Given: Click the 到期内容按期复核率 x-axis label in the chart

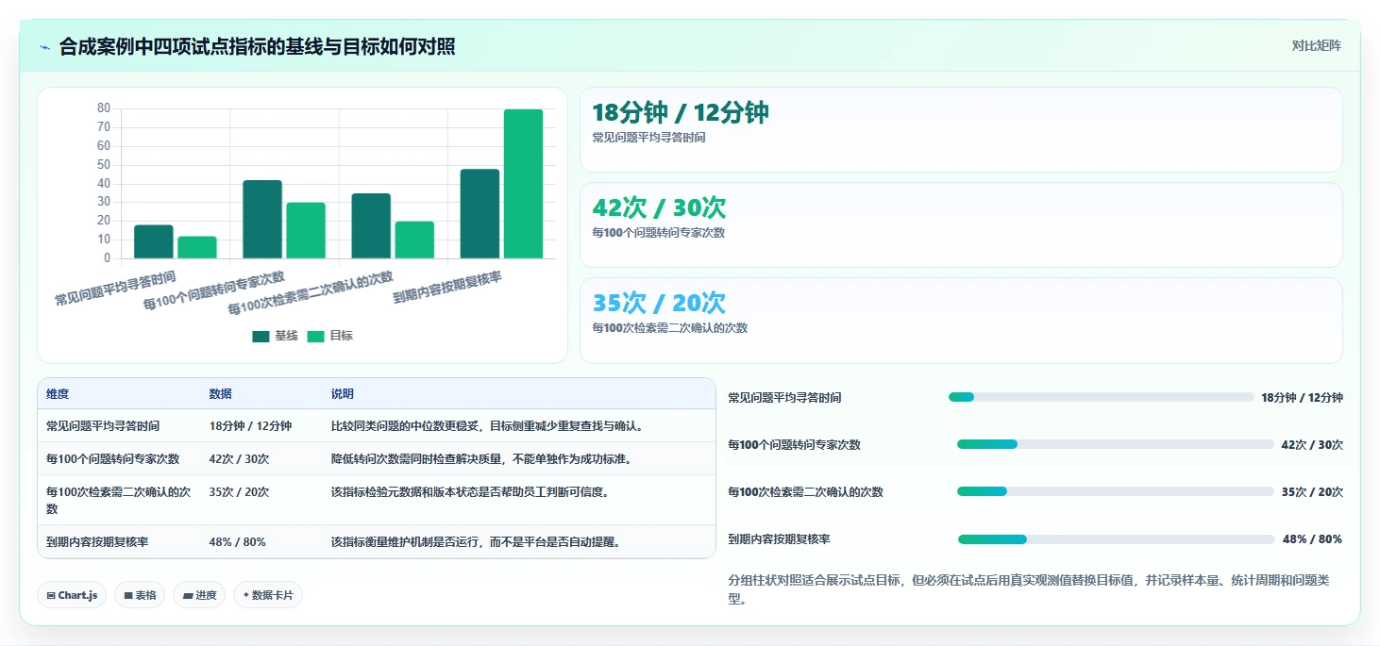Looking at the screenshot, I should pyautogui.click(x=447, y=287).
